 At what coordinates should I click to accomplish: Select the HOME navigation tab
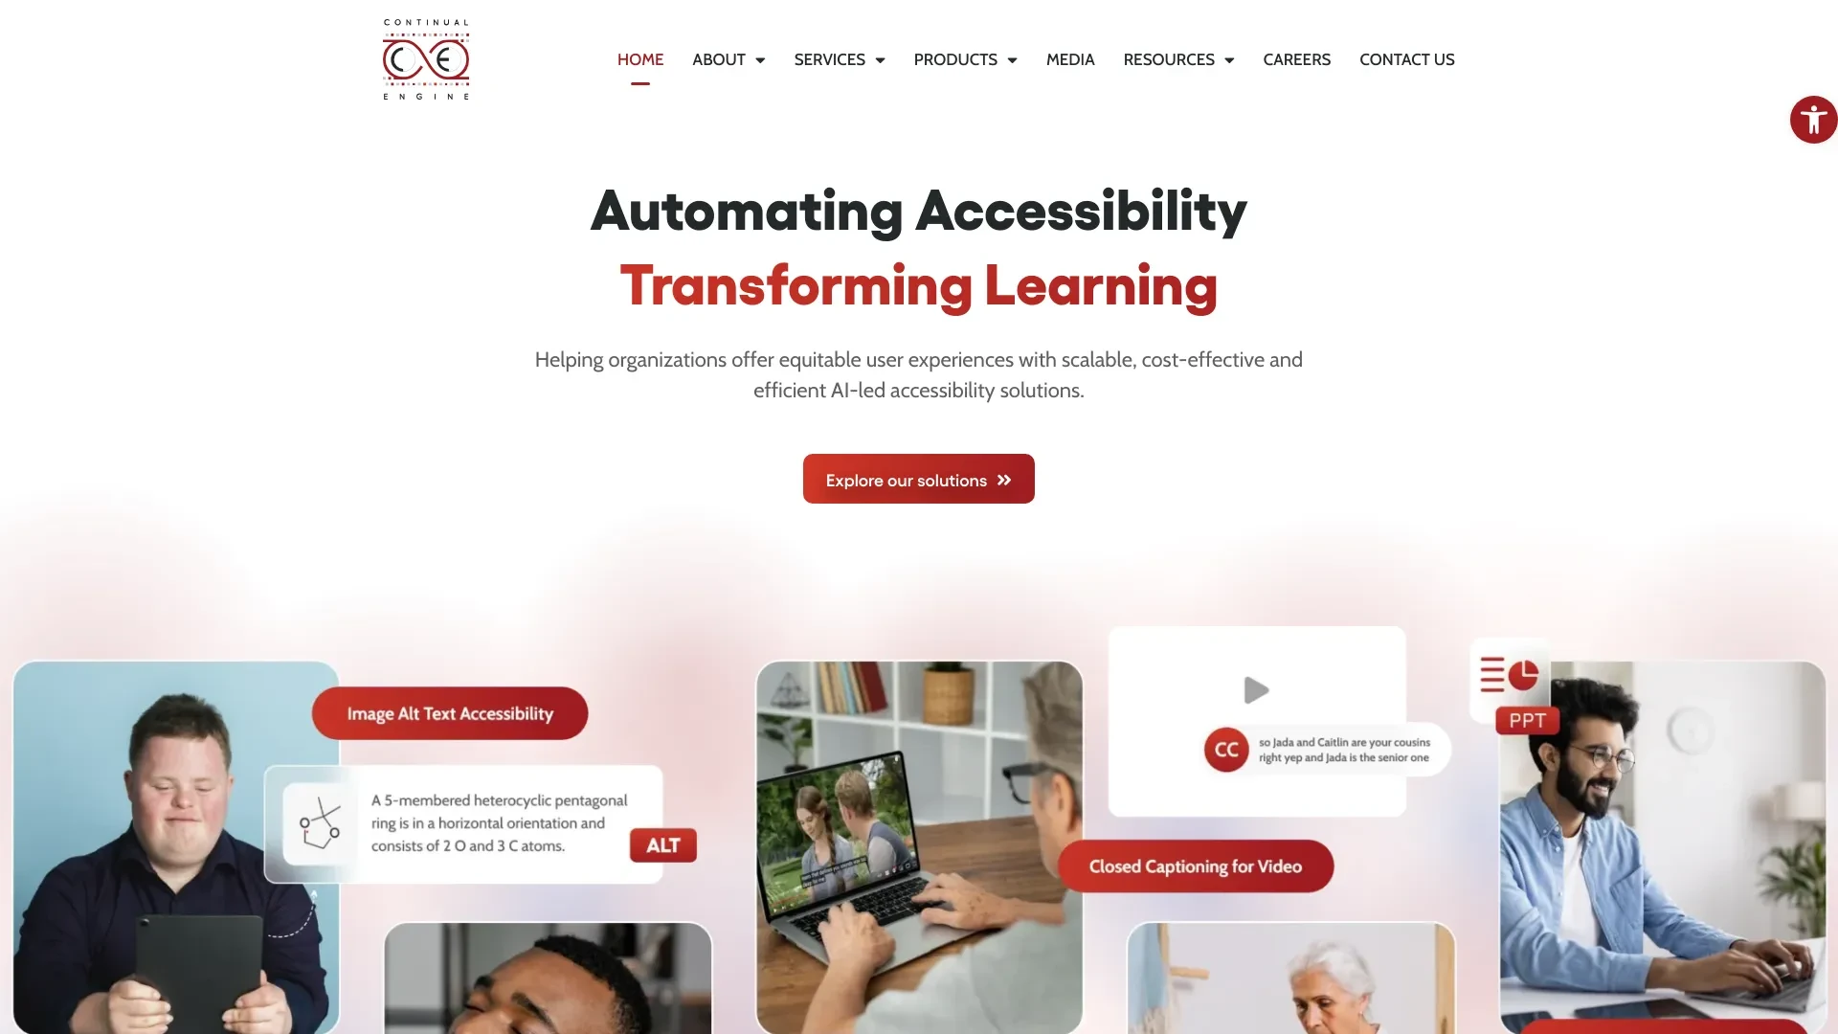pos(639,59)
